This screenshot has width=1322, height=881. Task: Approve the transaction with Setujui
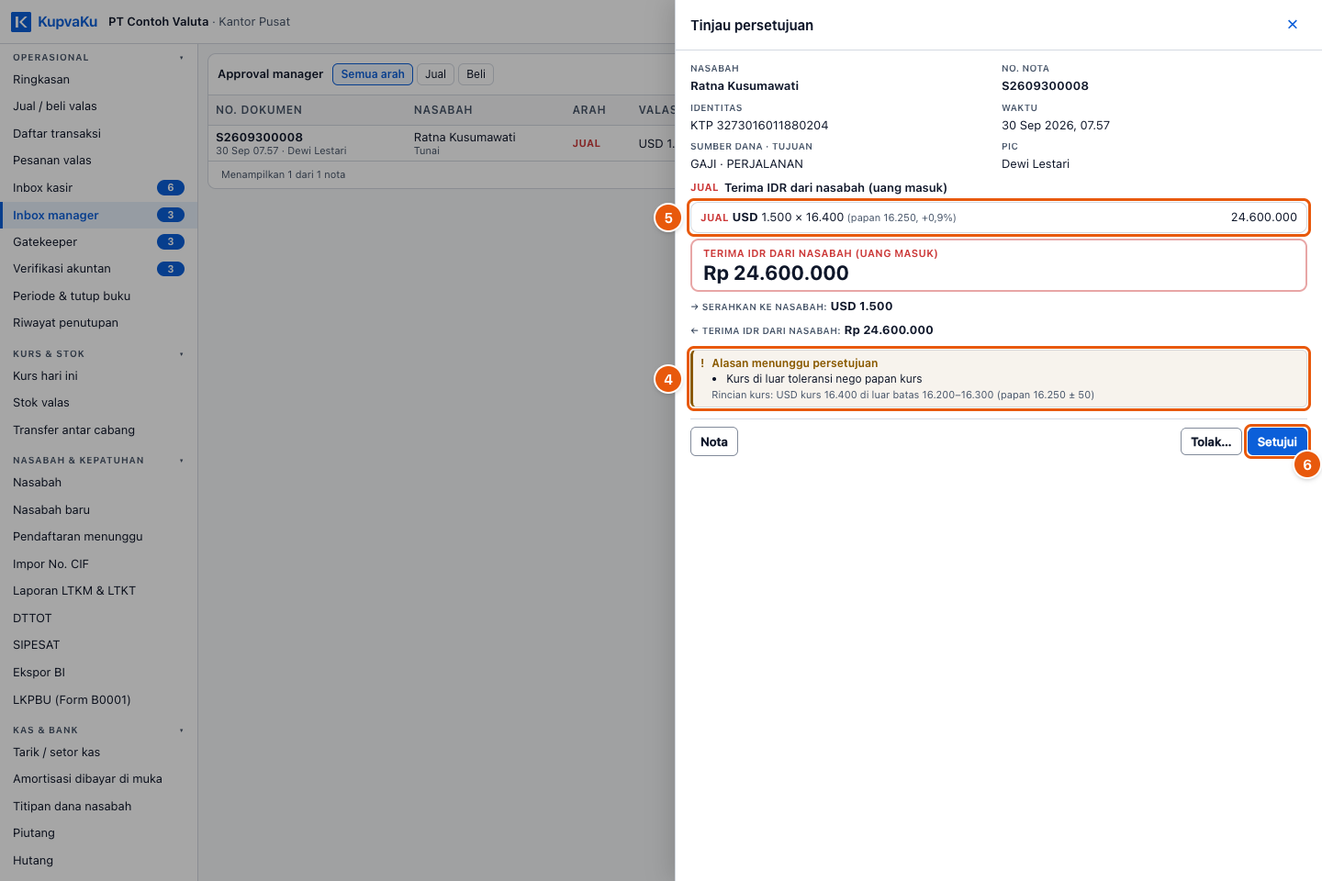click(x=1277, y=441)
